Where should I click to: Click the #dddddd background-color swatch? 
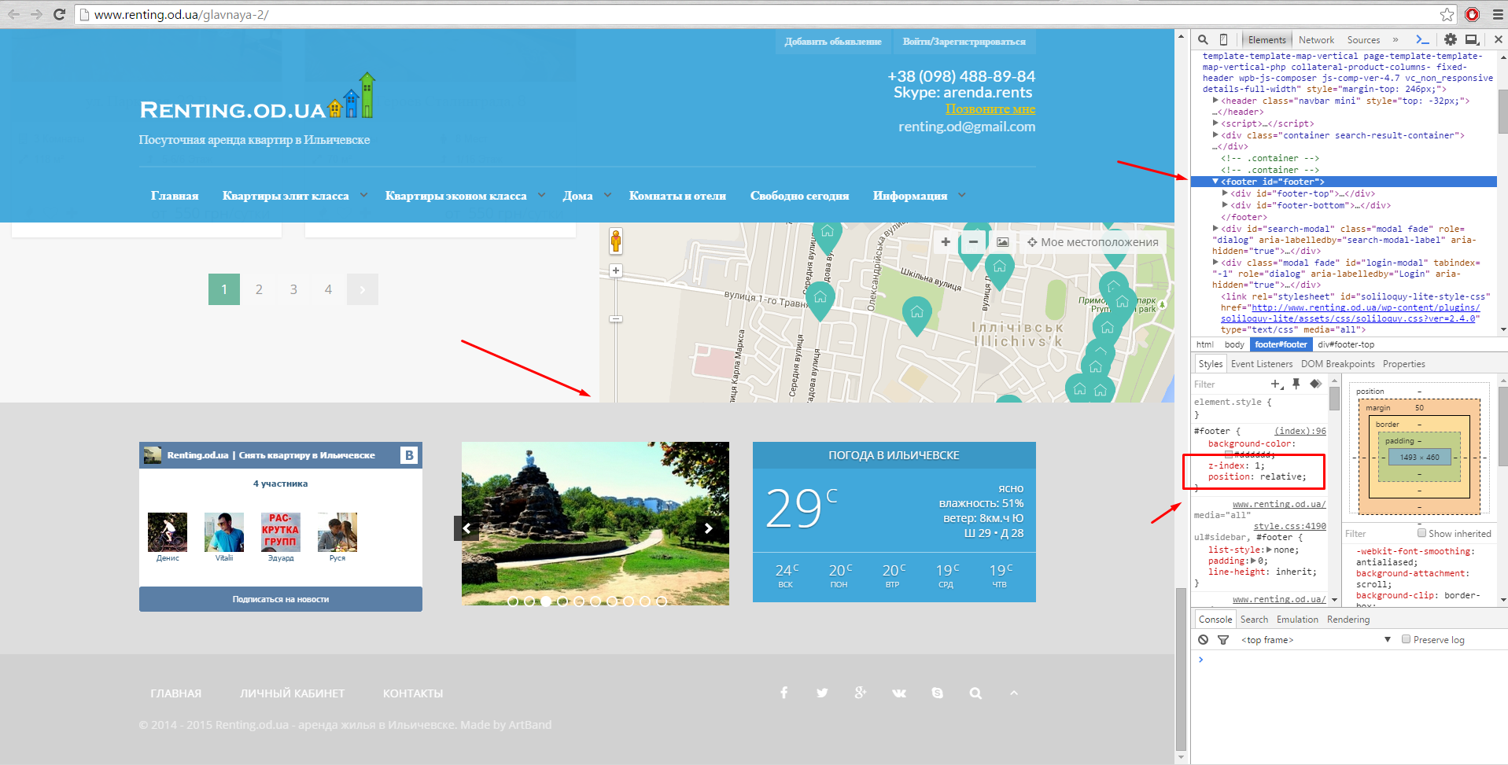tap(1229, 454)
